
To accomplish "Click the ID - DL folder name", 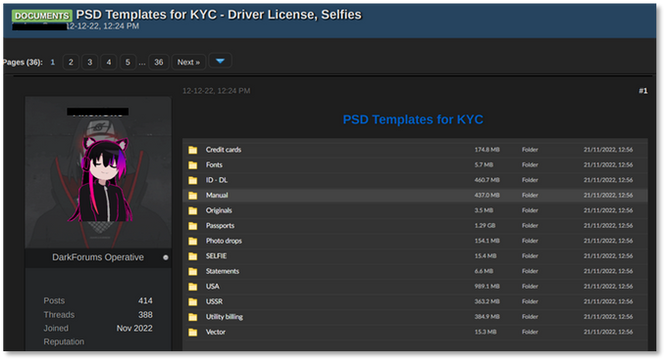I will pyautogui.click(x=217, y=180).
